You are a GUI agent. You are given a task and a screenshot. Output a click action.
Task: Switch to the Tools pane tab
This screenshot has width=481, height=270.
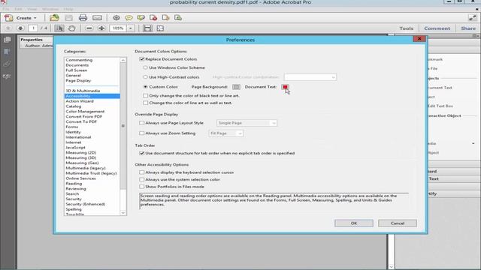click(406, 28)
